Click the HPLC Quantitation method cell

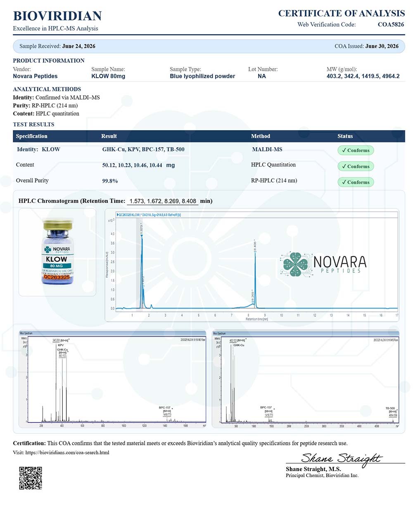coord(273,165)
